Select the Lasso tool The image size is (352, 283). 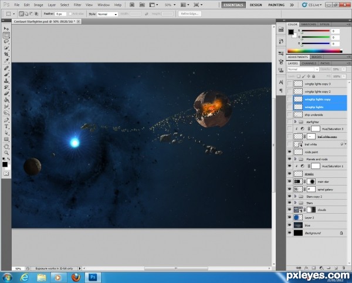[6, 42]
